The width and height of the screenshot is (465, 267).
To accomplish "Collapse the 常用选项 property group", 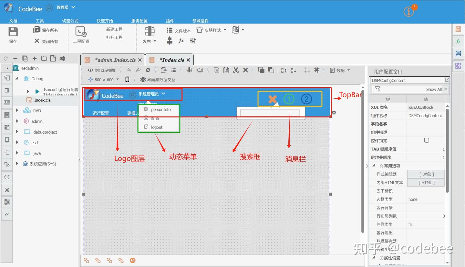I will (x=374, y=166).
